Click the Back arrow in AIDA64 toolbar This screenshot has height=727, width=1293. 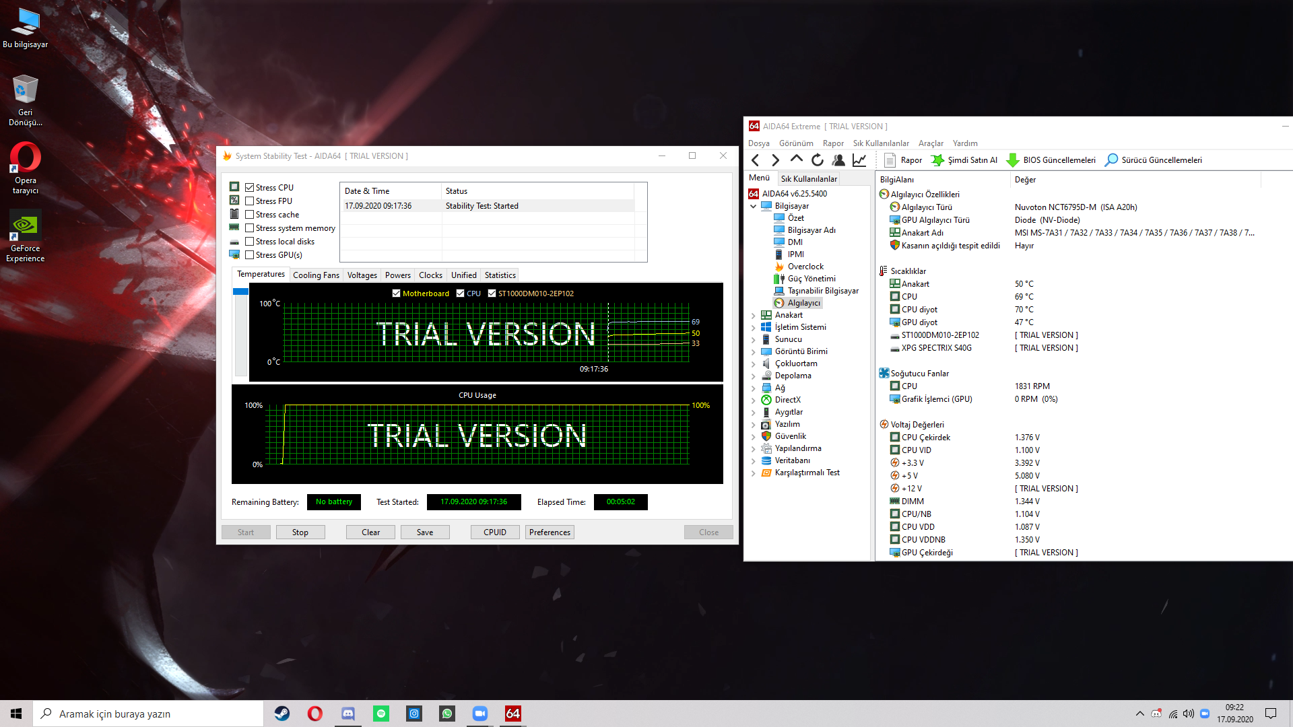click(755, 160)
